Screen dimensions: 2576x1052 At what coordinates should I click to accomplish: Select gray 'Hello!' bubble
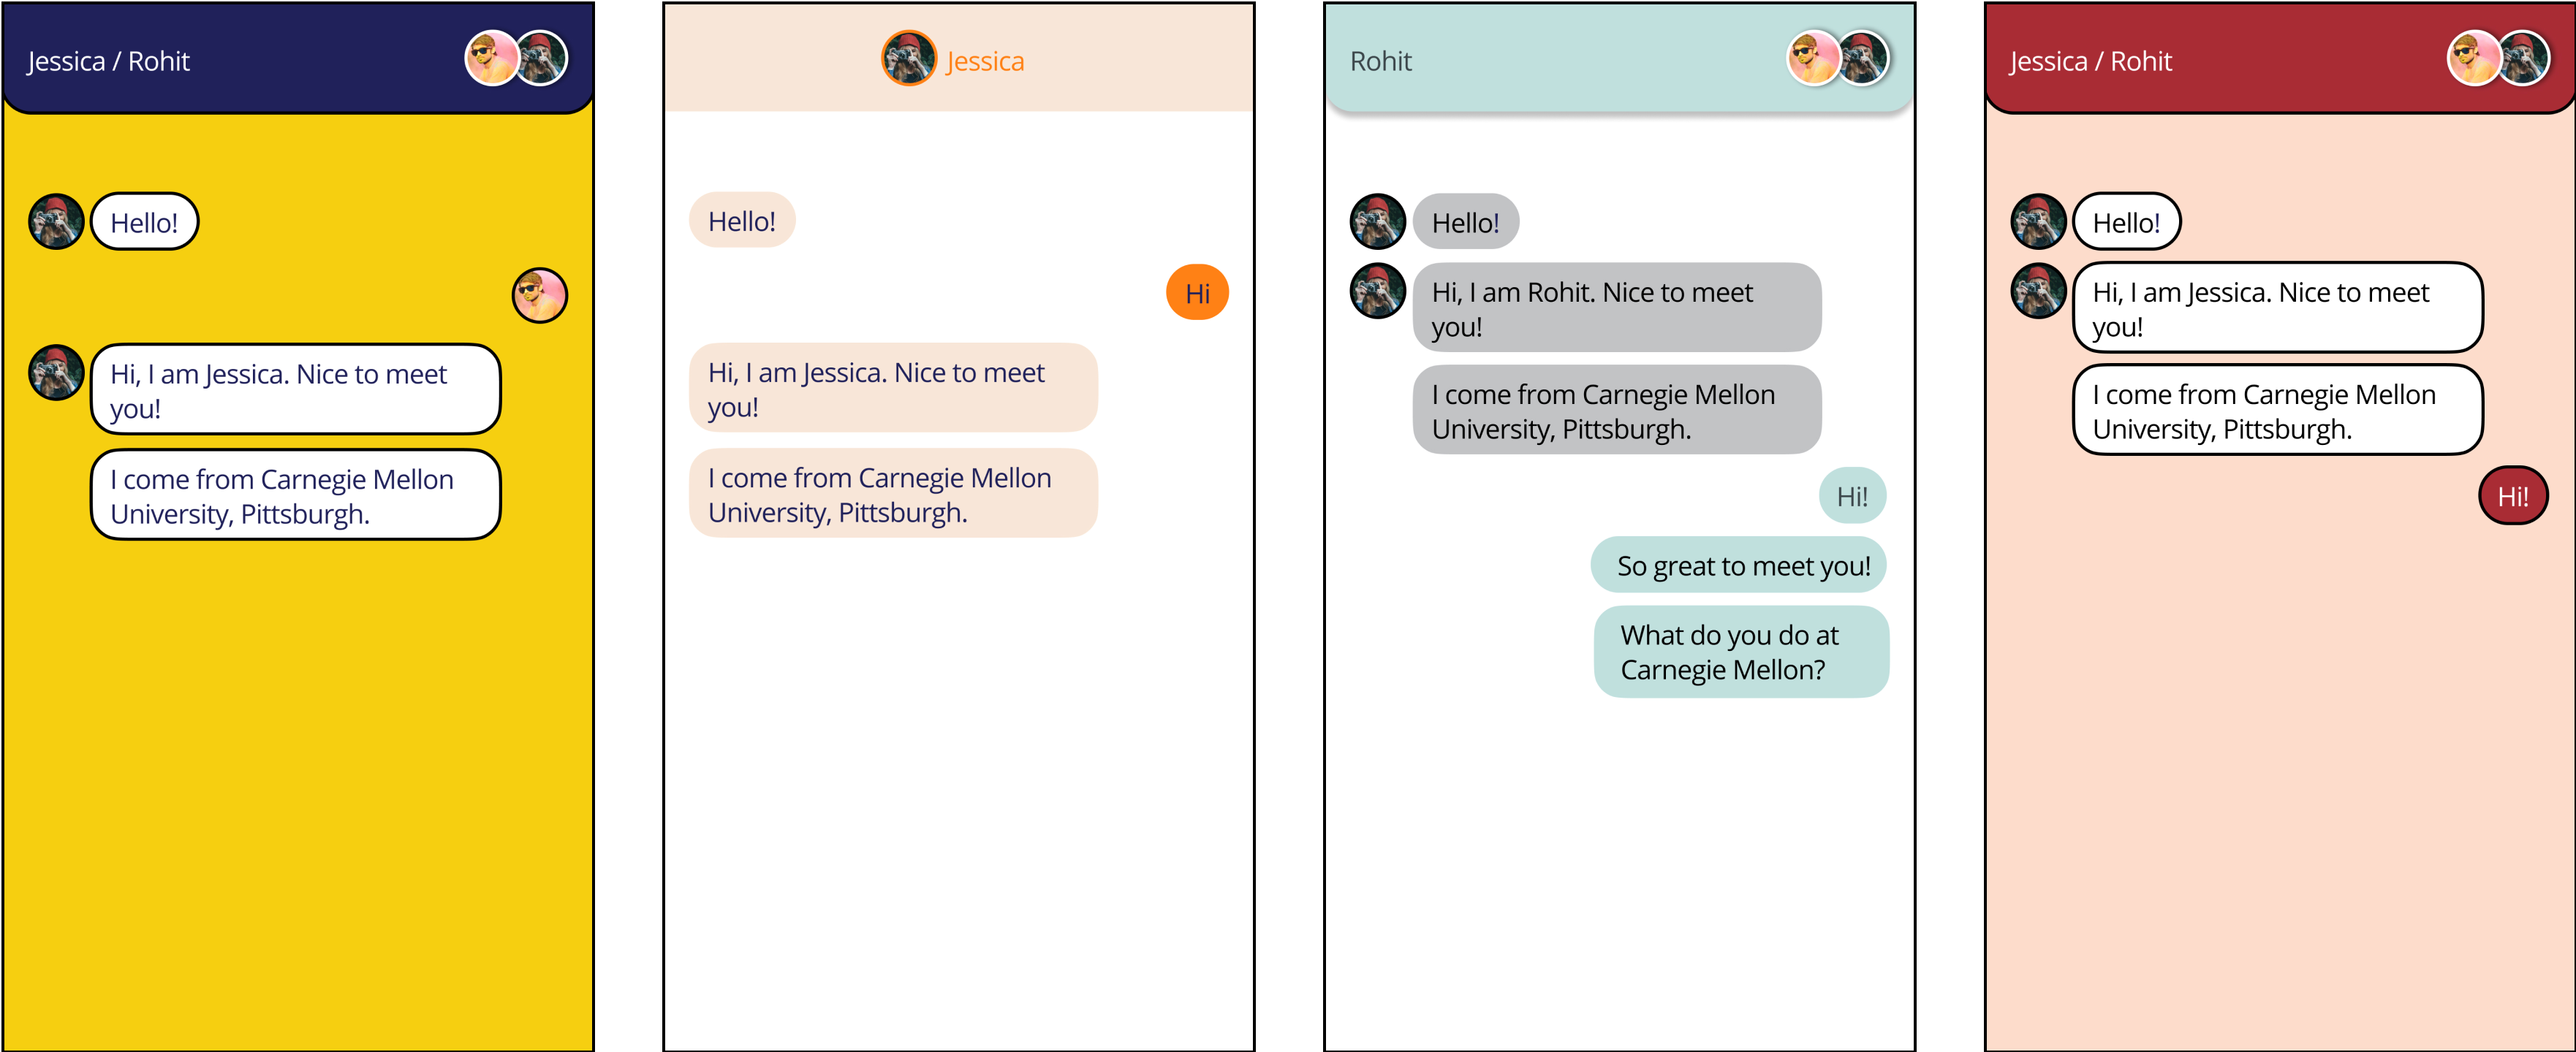click(x=1466, y=222)
